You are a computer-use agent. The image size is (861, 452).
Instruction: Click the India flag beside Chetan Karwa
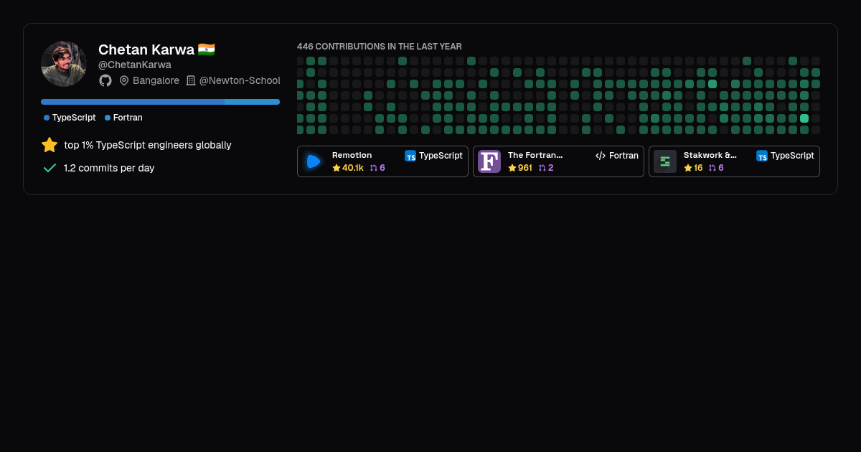coord(207,50)
